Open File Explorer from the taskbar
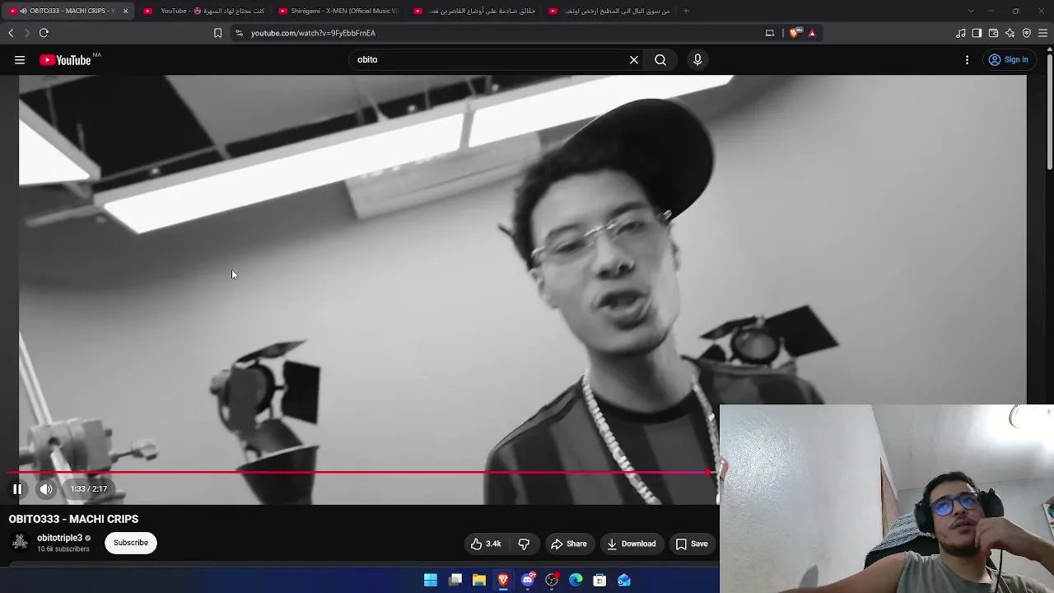This screenshot has height=593, width=1054. (479, 581)
